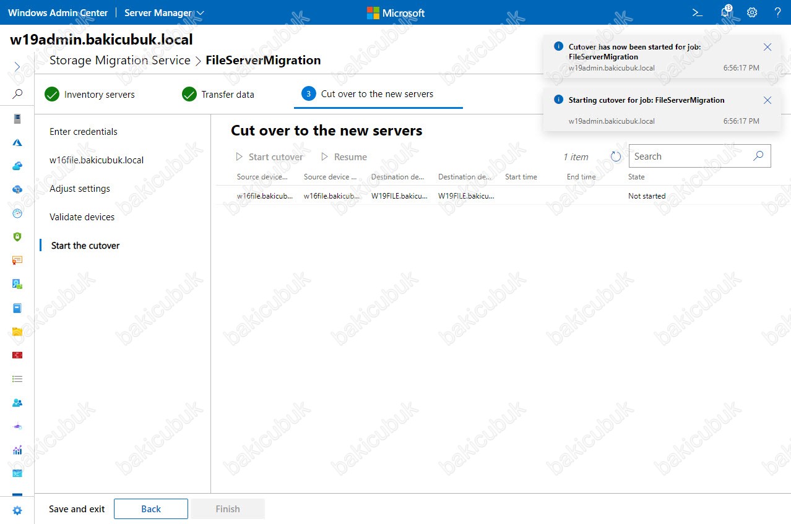Viewport: 791px width, 524px height.
Task: Dismiss the 'Starting cutover for job' notification
Action: 767,100
